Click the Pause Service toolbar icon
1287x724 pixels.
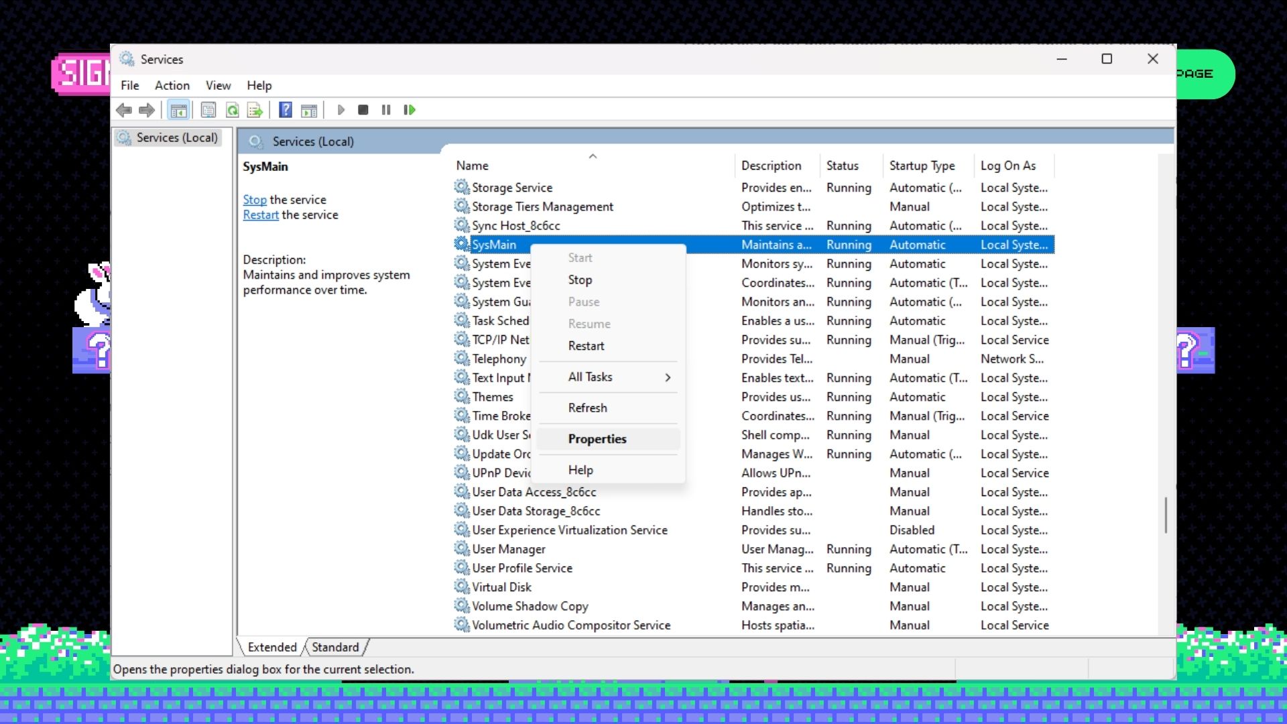point(386,110)
